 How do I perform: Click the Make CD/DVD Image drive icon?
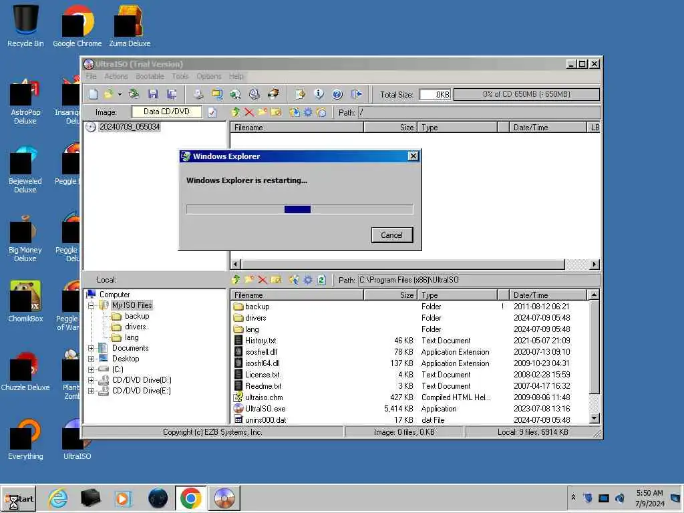198,94
